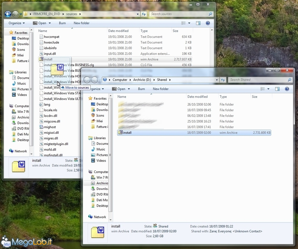The width and height of the screenshot is (298, 249).
Task: Open Icons favorite in sources window sidebar
Action: (x=18, y=50)
